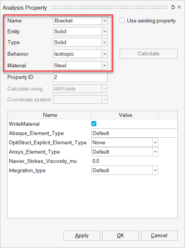The image size is (185, 248).
Task: Expand the Ansys_Element_Type dropdown
Action: (x=155, y=152)
